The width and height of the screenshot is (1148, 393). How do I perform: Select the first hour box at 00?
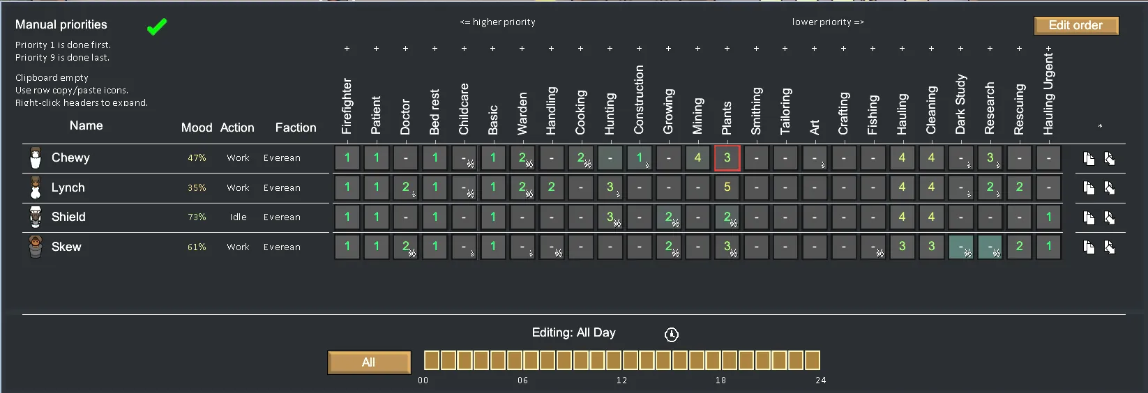coord(432,360)
